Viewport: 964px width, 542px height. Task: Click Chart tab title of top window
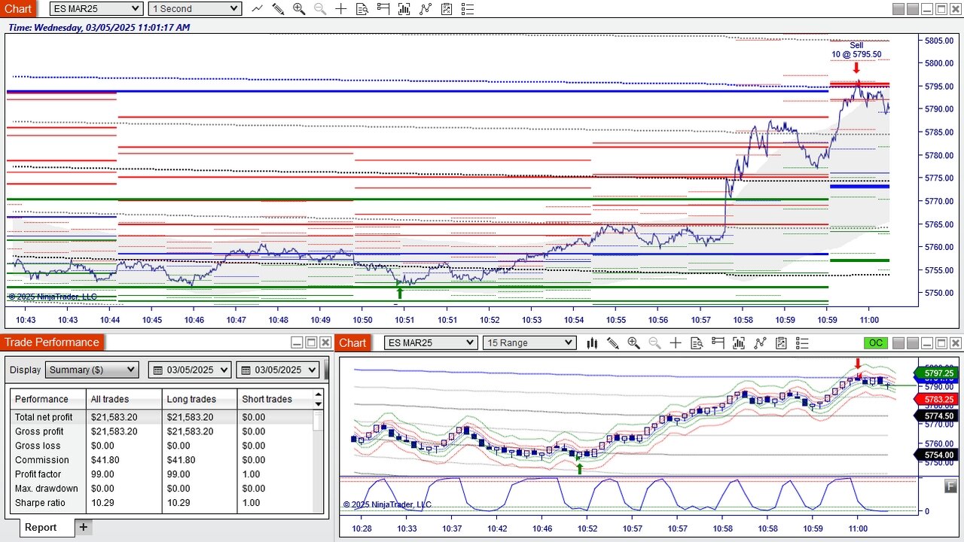click(18, 9)
